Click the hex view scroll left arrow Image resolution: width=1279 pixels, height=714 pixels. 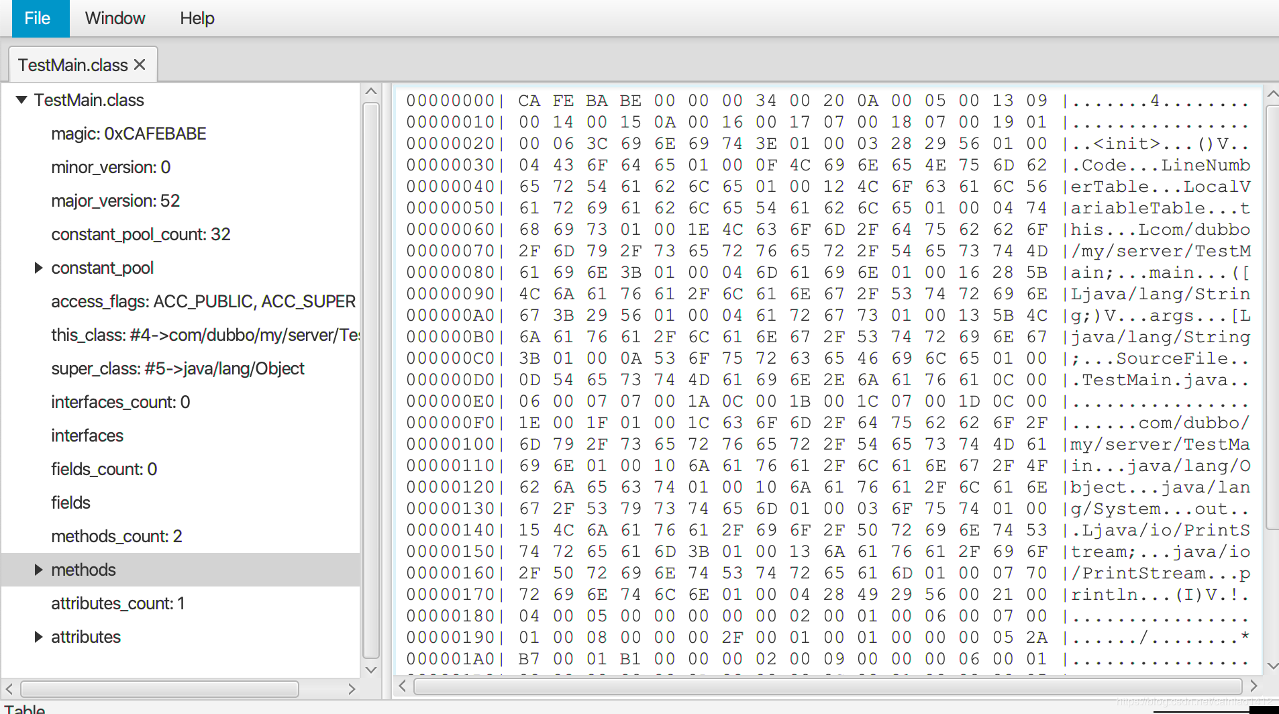click(x=403, y=686)
